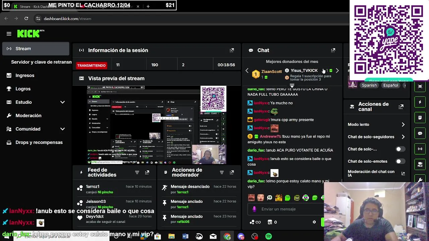Click the chat bubble sidebar icon
This screenshot has width=429, height=241.
pyautogui.click(x=420, y=133)
